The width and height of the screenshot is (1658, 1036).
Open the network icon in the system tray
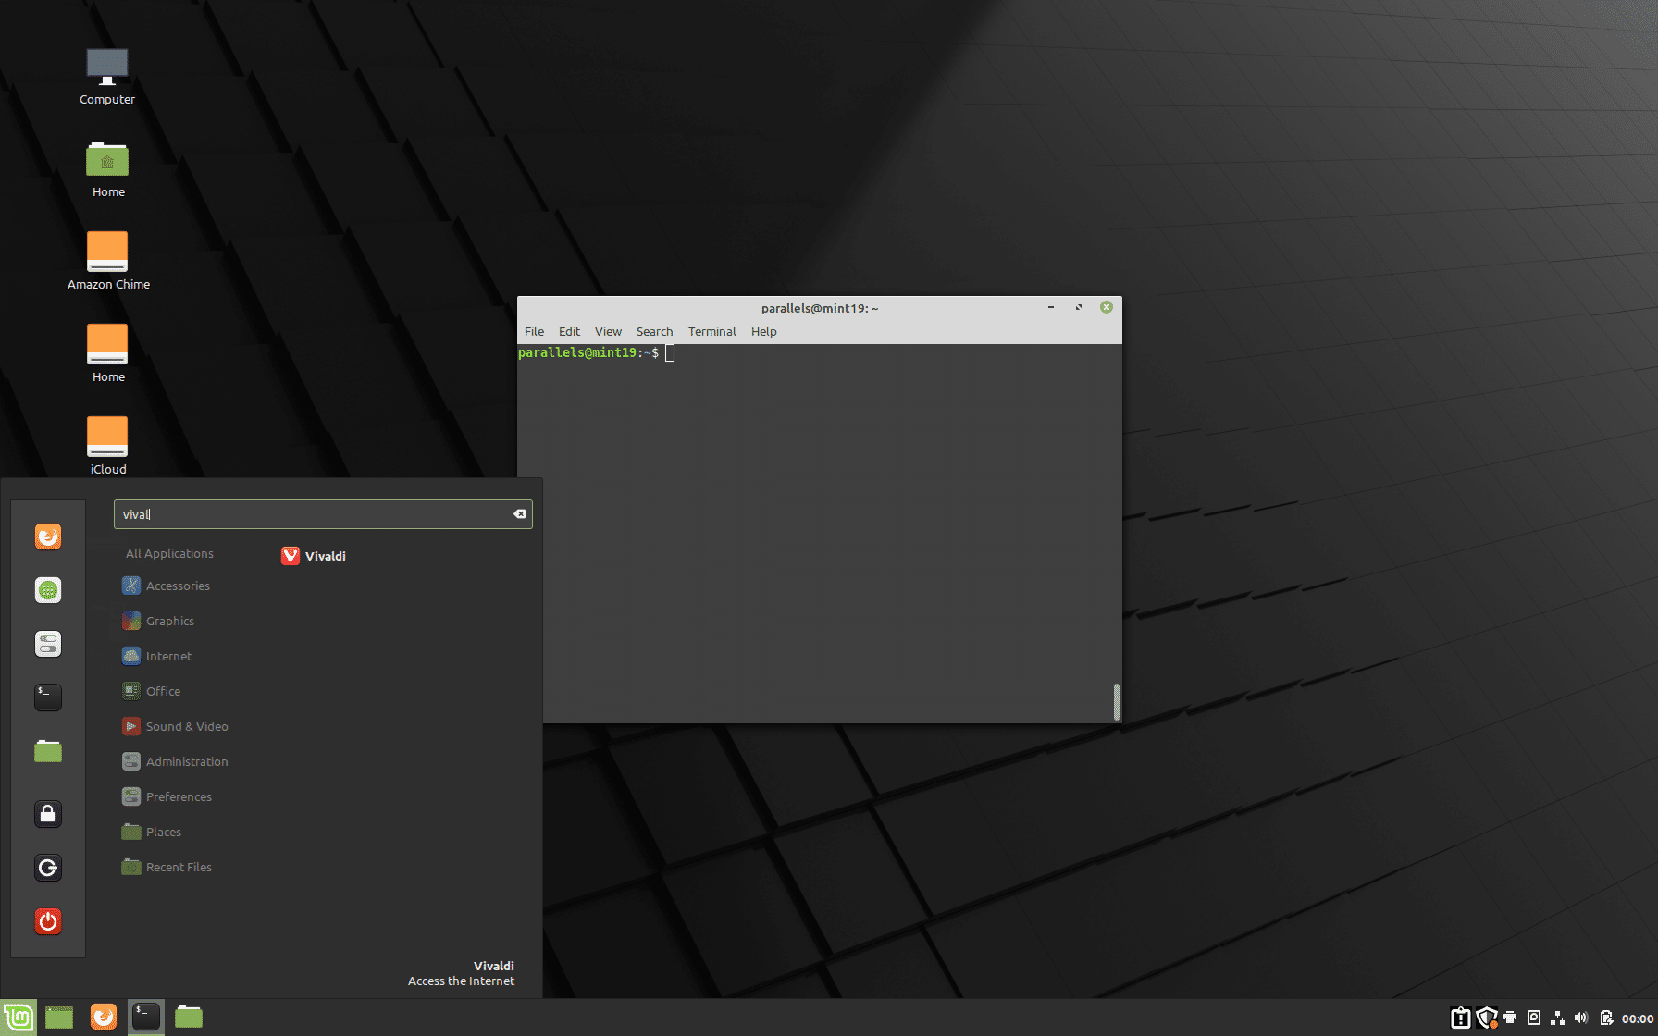coord(1556,1017)
